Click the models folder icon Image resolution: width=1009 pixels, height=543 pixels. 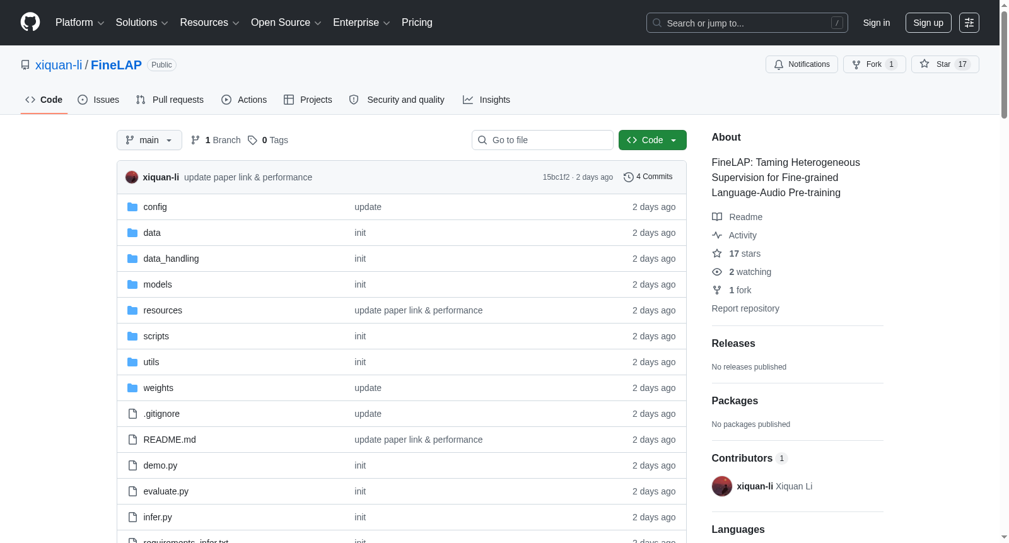(x=132, y=284)
